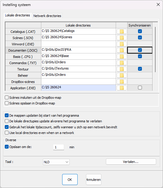The image size is (163, 188).
Task: Browse folder for Documenten (.DOC) row
Action: point(122,50)
